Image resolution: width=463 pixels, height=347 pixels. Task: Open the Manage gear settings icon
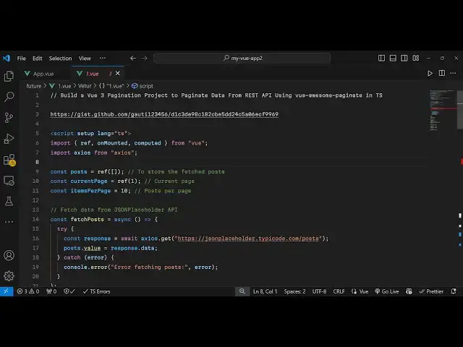click(x=9, y=276)
